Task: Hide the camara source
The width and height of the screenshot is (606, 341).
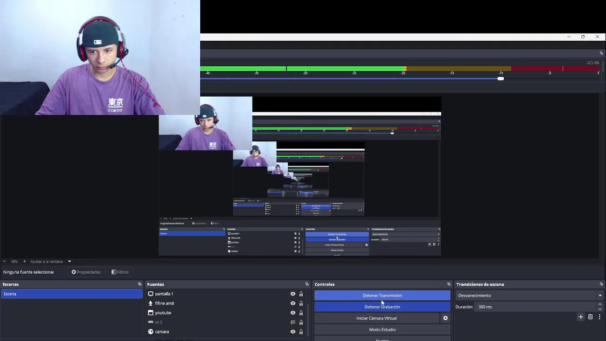Action: [x=293, y=332]
